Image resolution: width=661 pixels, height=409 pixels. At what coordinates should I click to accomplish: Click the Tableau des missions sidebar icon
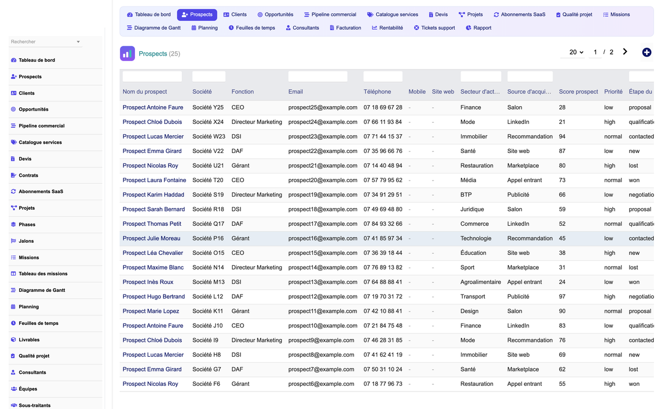click(14, 274)
